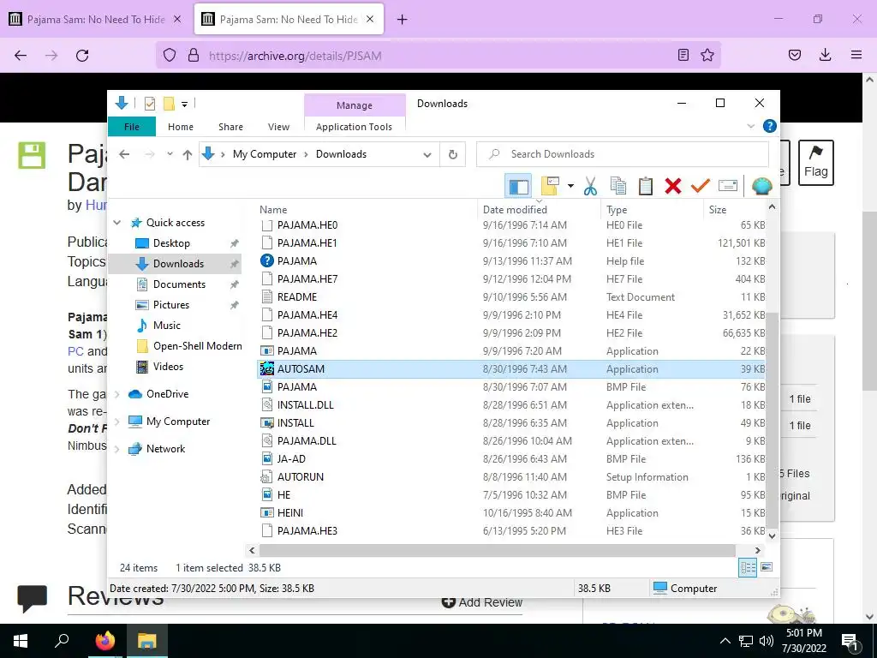Expand OneDrive tree node
This screenshot has height=658, width=877.
[x=116, y=394]
